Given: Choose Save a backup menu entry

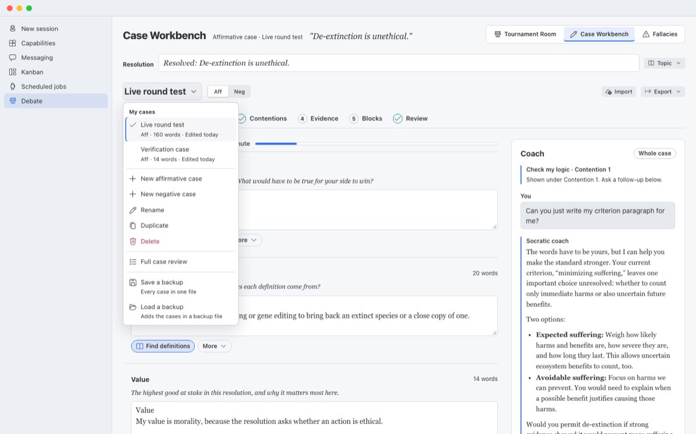Looking at the screenshot, I should tap(181, 287).
